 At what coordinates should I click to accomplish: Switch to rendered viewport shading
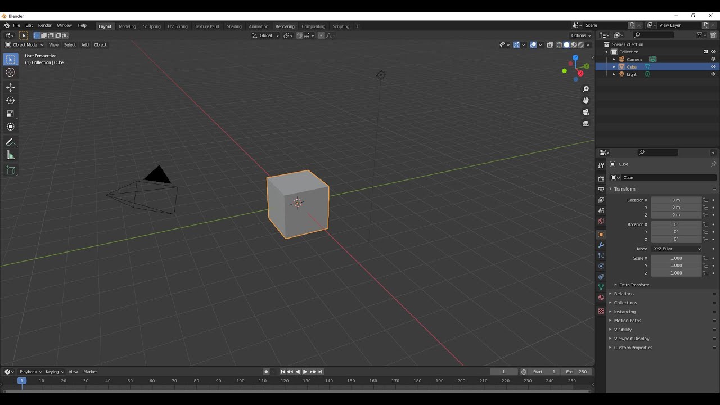click(x=580, y=45)
